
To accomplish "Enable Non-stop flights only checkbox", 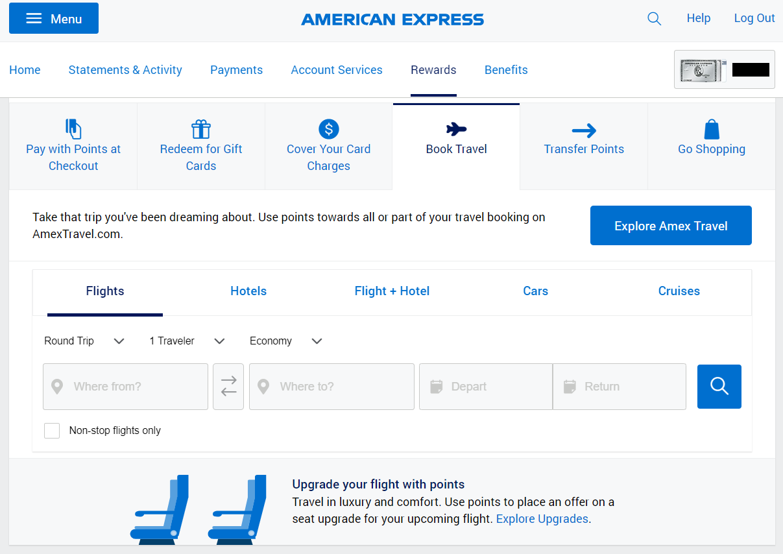I will click(x=52, y=431).
